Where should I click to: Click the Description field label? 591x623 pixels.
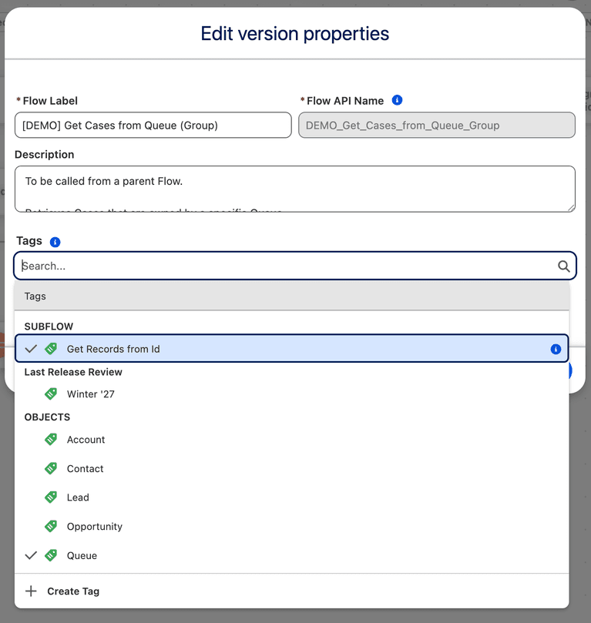pyautogui.click(x=45, y=154)
